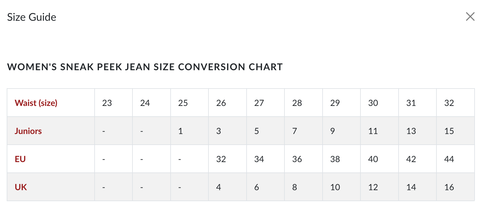Viewport: 481px width, 221px height.
Task: Click waist size 32 cell
Action: [455, 103]
